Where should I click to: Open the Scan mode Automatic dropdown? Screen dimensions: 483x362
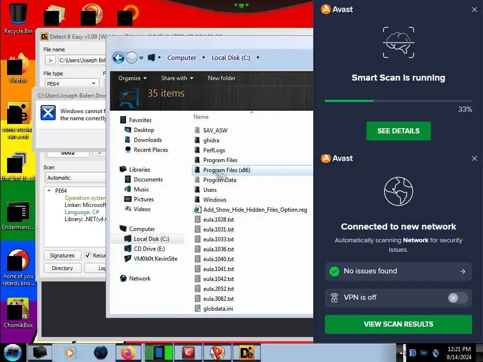76,178
